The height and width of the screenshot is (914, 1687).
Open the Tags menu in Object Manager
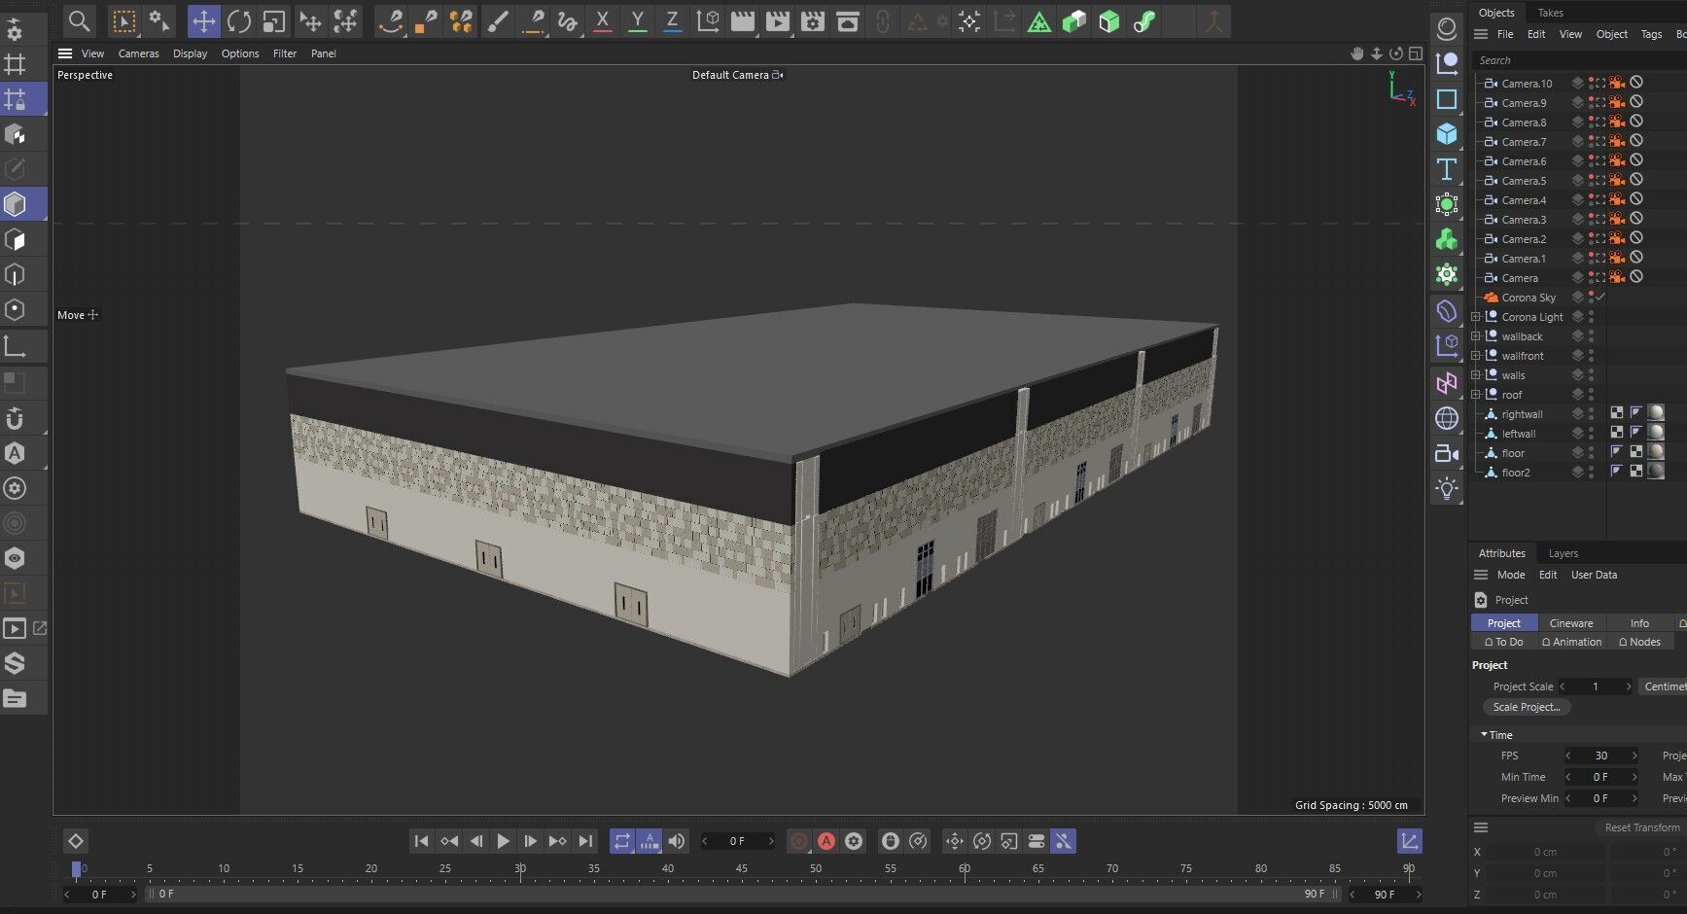pyautogui.click(x=1651, y=34)
